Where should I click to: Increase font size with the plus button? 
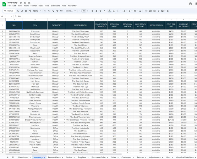click(x=88, y=11)
